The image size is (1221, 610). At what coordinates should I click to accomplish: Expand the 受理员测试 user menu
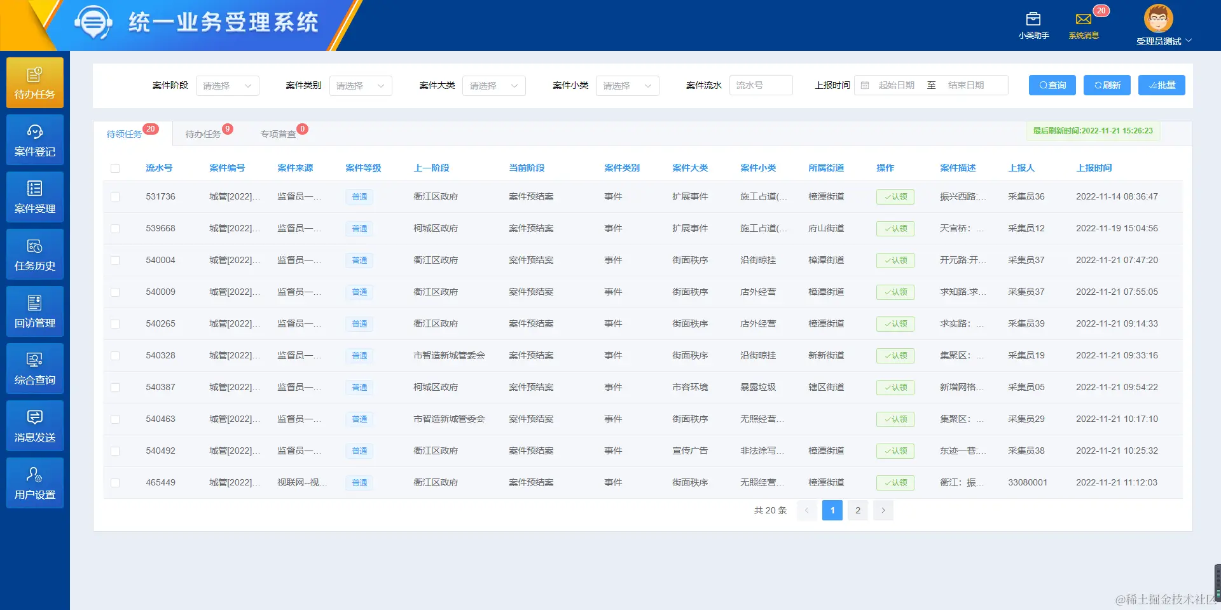pyautogui.click(x=1164, y=41)
